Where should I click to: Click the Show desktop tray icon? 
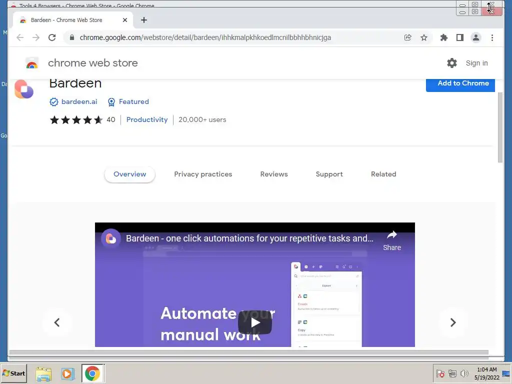pos(506,373)
